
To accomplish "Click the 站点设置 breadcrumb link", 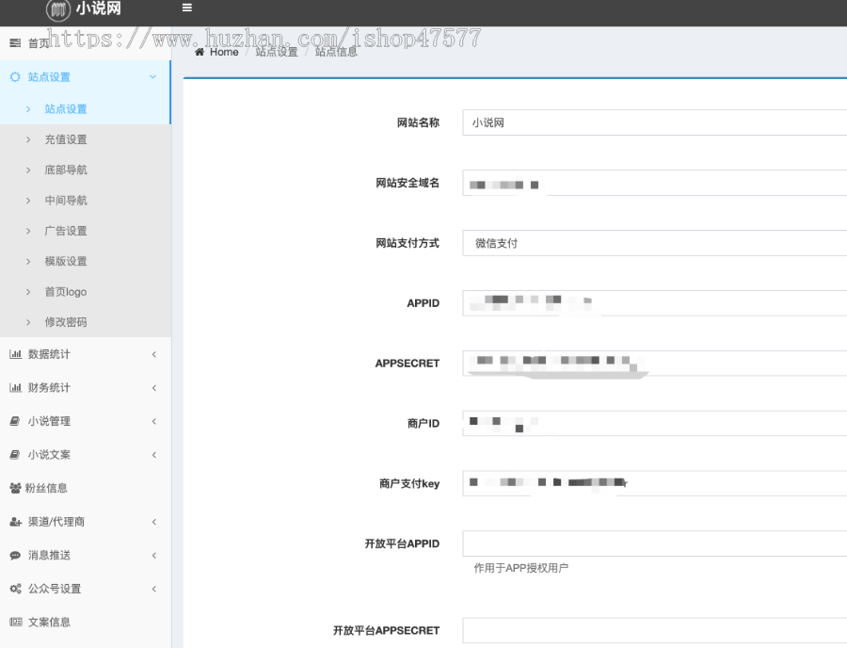I will tap(277, 52).
